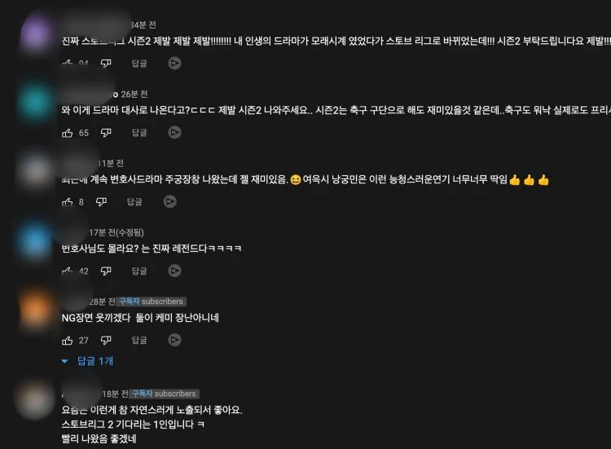This screenshot has width=611, height=449.
Task: Dislike the first comment about 스토브리그 시즌2
Action: pos(106,63)
